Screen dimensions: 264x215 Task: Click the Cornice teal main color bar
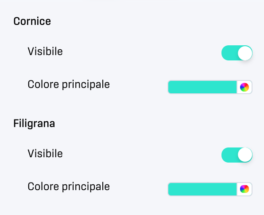point(202,87)
